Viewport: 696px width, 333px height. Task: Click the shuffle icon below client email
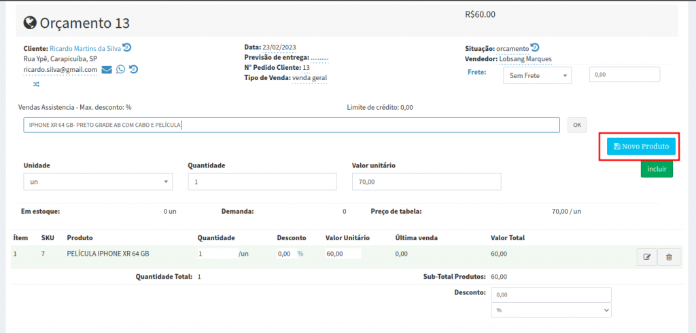pos(36,84)
